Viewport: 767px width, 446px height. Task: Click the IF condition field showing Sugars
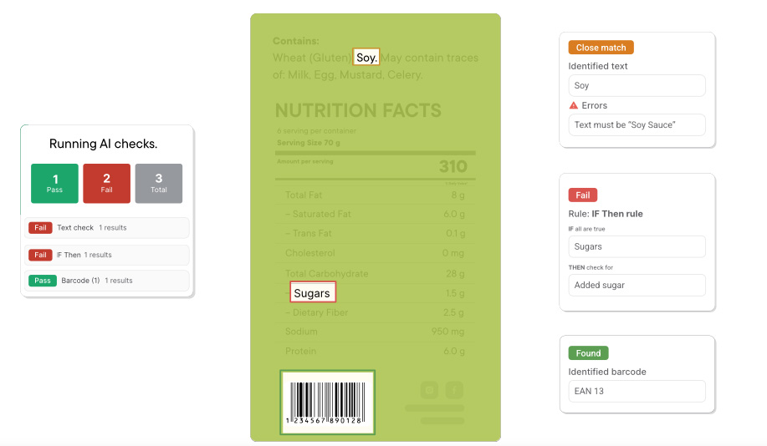click(x=637, y=246)
